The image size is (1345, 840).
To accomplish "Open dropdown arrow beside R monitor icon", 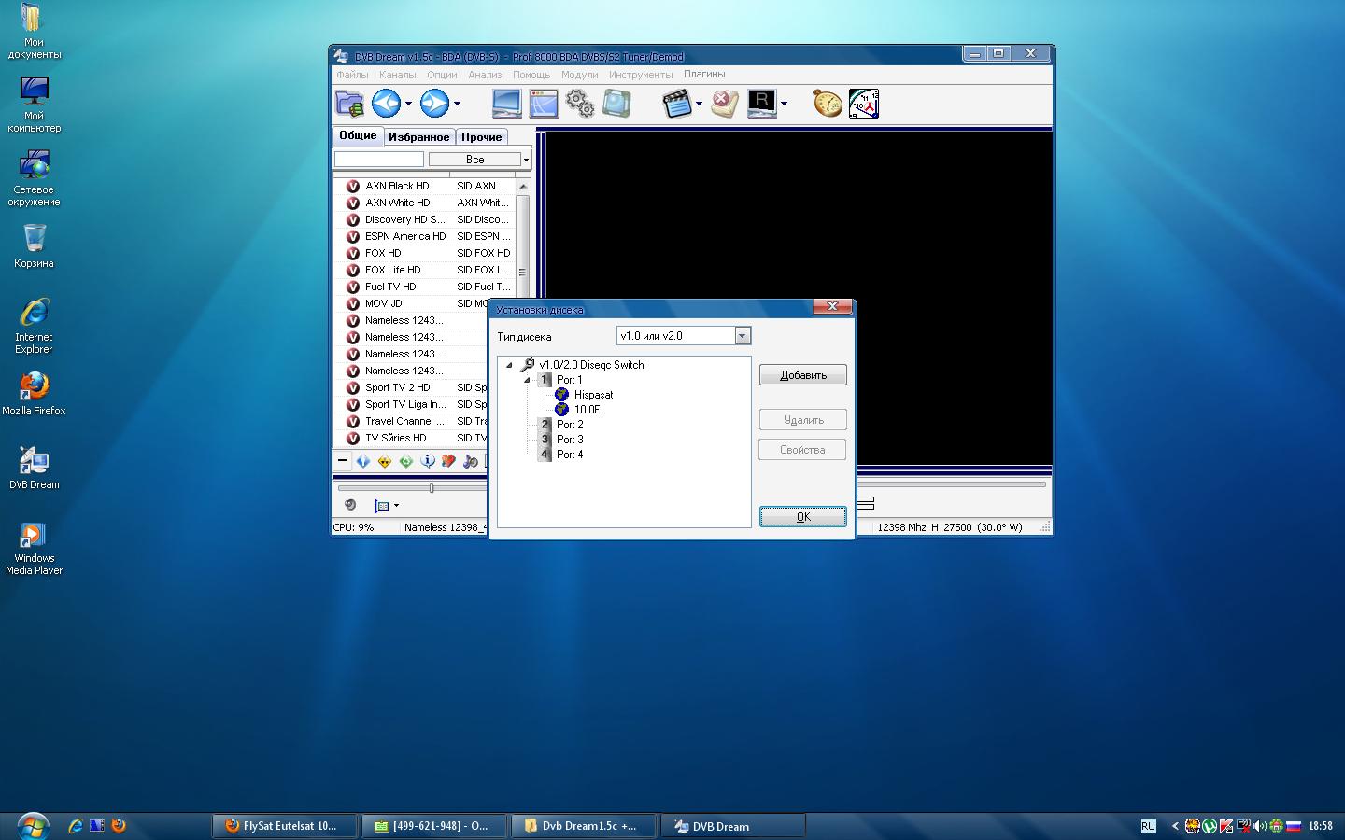I will [784, 105].
